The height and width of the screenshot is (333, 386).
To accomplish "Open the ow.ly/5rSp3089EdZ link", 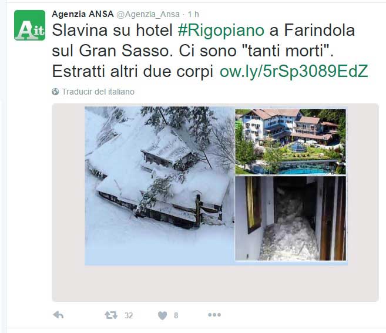I will click(x=294, y=72).
